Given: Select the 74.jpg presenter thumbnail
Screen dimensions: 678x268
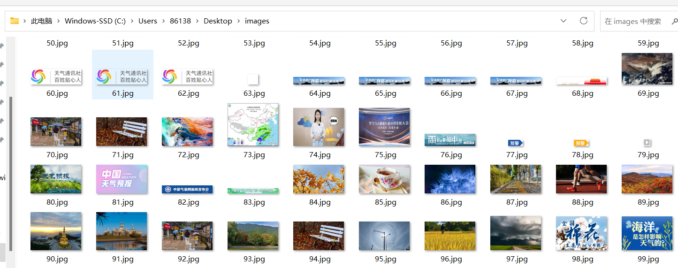Looking at the screenshot, I should (319, 127).
